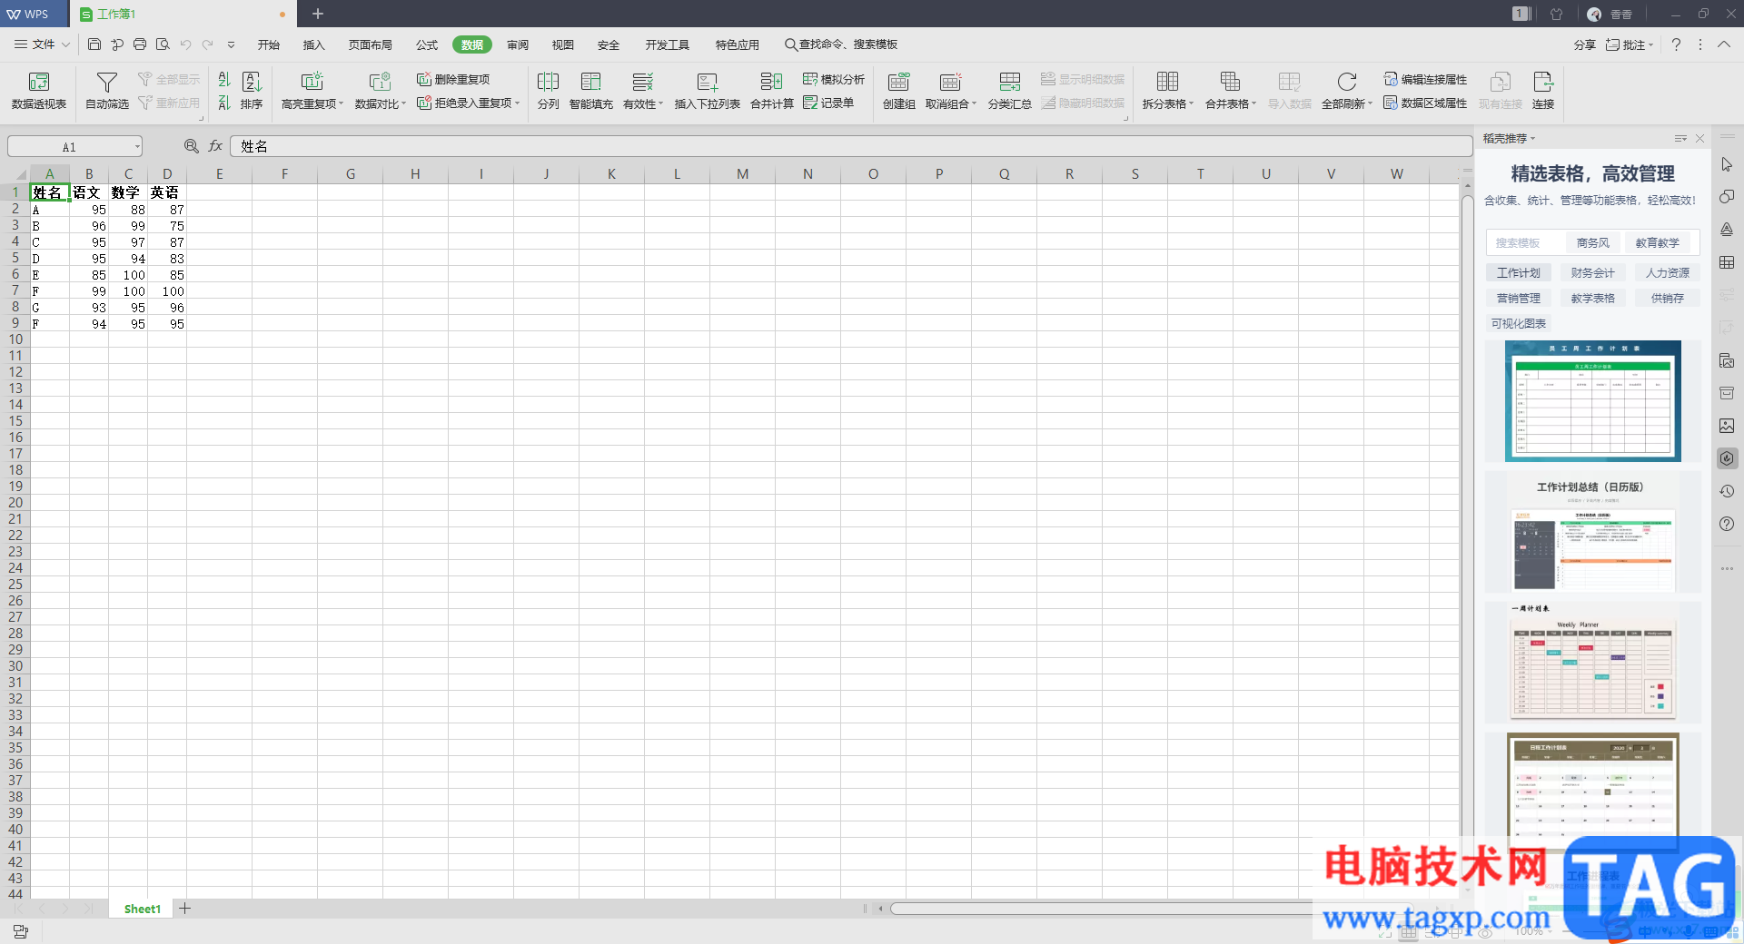This screenshot has height=944, width=1744.
Task: Click 删除重复项 remove duplicates
Action: click(453, 80)
